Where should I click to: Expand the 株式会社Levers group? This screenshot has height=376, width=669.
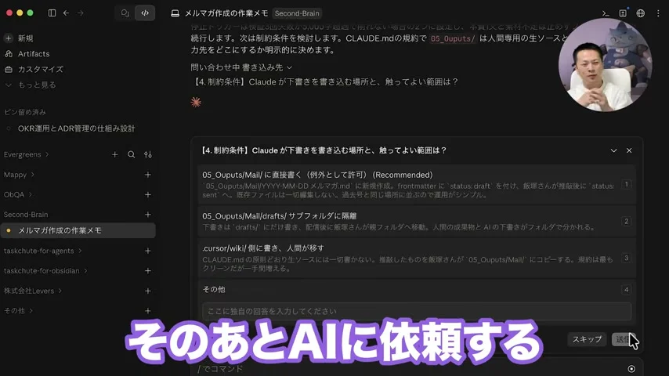coord(32,291)
